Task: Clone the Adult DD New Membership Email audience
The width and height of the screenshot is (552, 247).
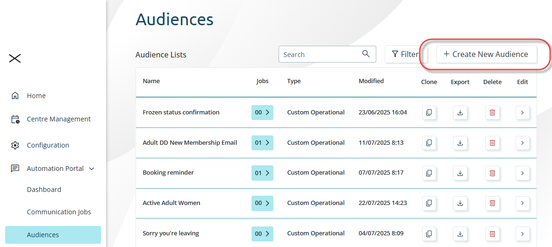Action: [429, 143]
